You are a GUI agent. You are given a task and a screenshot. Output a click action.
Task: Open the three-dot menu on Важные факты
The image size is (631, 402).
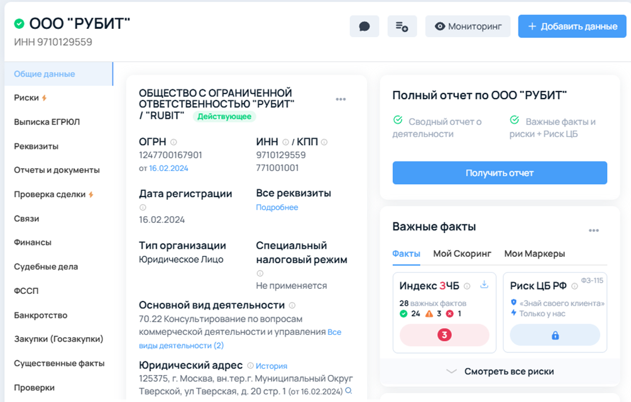593,230
